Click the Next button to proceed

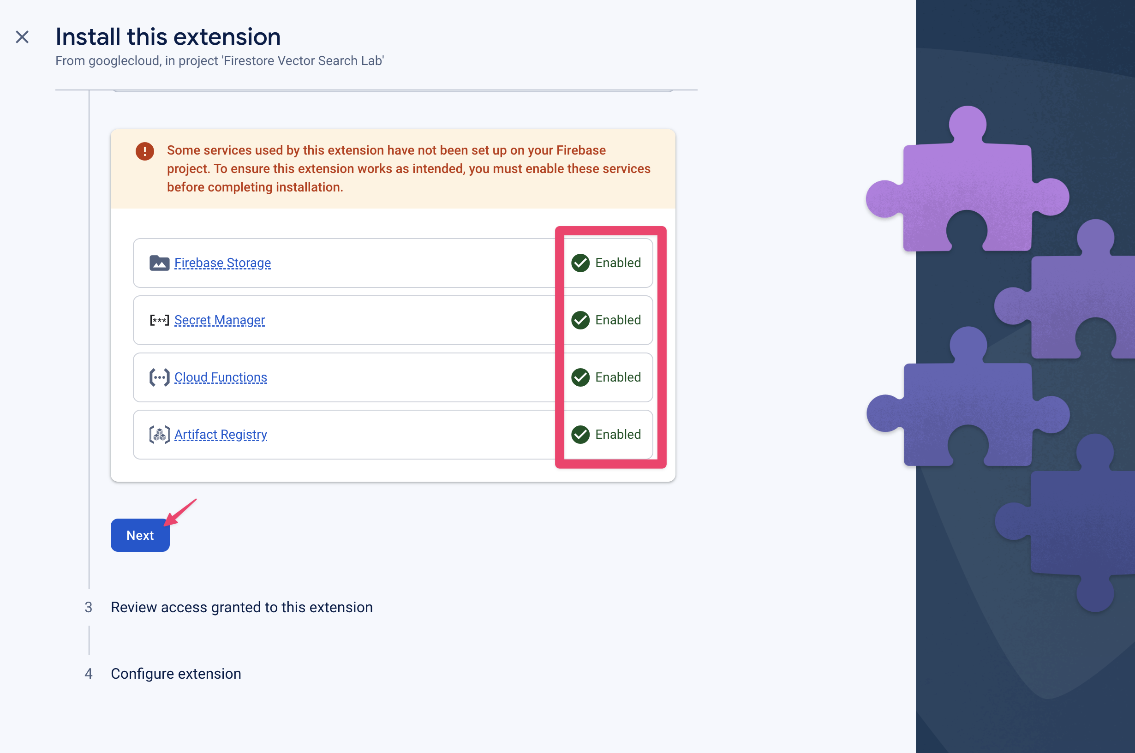pos(140,535)
